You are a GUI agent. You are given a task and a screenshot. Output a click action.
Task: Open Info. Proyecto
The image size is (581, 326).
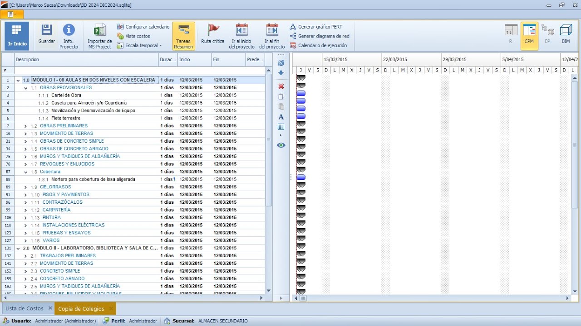pos(69,36)
